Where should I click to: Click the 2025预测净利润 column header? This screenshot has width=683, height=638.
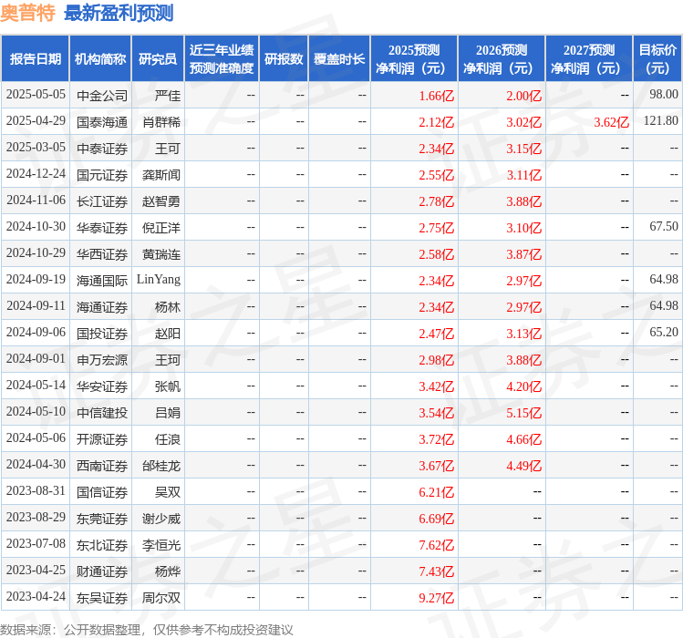(414, 59)
